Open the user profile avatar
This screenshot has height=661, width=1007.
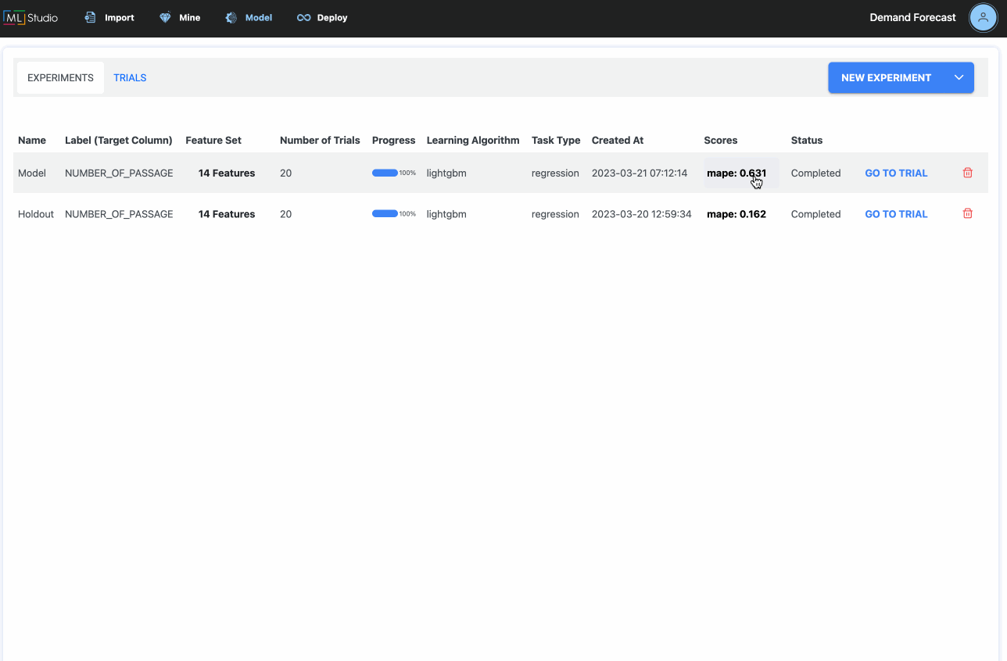click(x=983, y=17)
